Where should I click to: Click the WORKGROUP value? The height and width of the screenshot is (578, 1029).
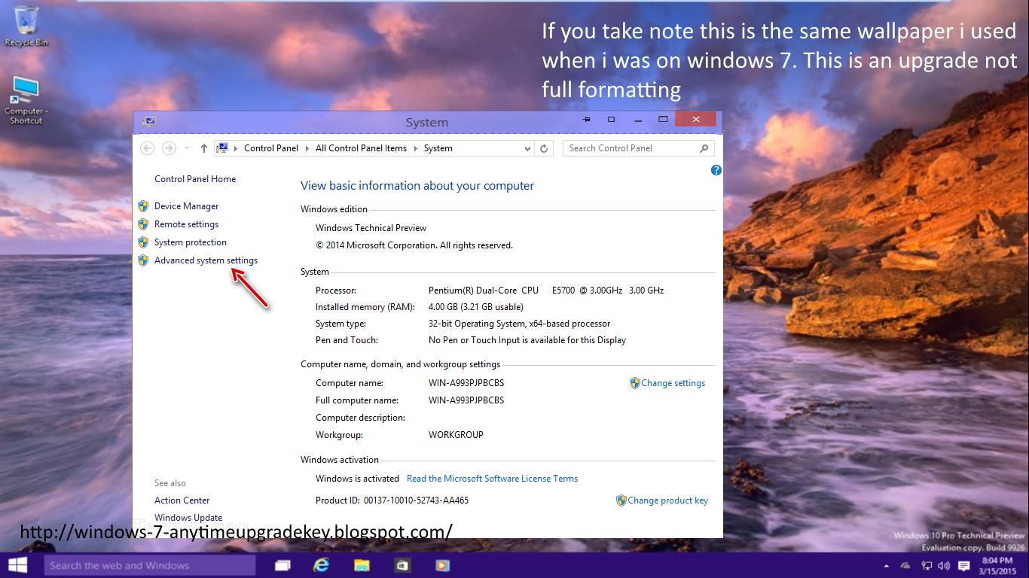(456, 435)
